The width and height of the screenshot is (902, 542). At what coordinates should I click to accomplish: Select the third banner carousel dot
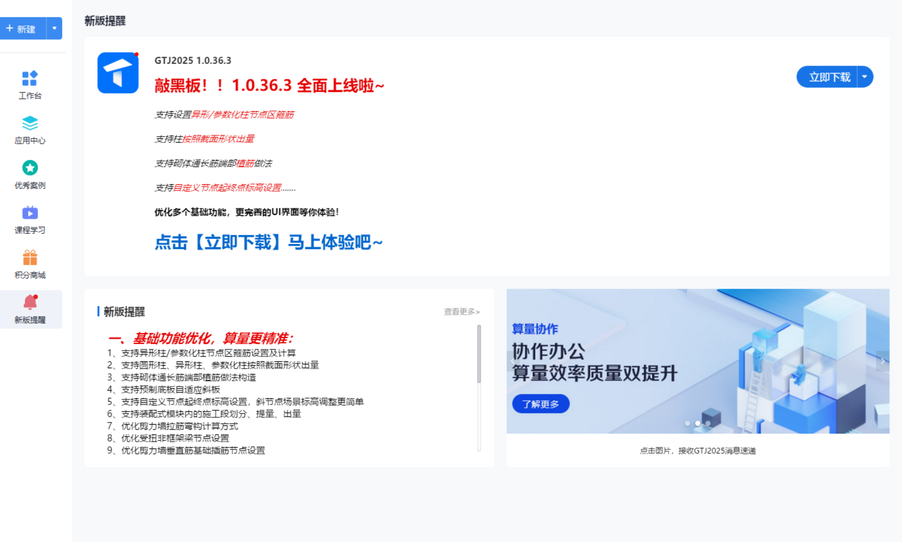(x=708, y=423)
